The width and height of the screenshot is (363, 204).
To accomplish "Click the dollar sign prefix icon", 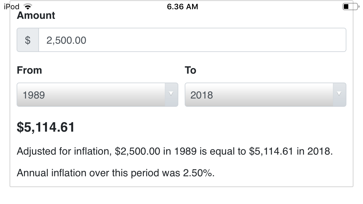I will point(28,40).
